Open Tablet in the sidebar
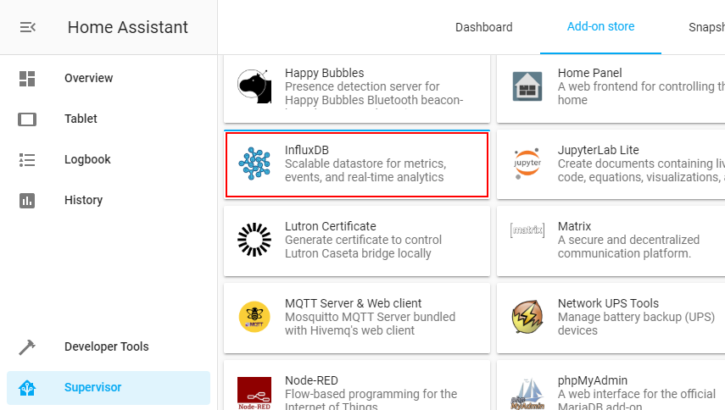Screen dimensions: 725x410 click(x=81, y=119)
